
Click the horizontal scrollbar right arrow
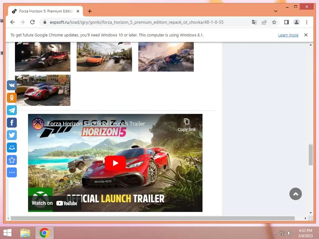point(305,218)
